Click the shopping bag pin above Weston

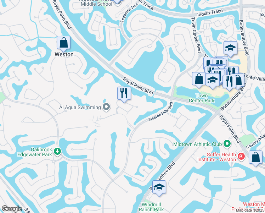pos(63,44)
